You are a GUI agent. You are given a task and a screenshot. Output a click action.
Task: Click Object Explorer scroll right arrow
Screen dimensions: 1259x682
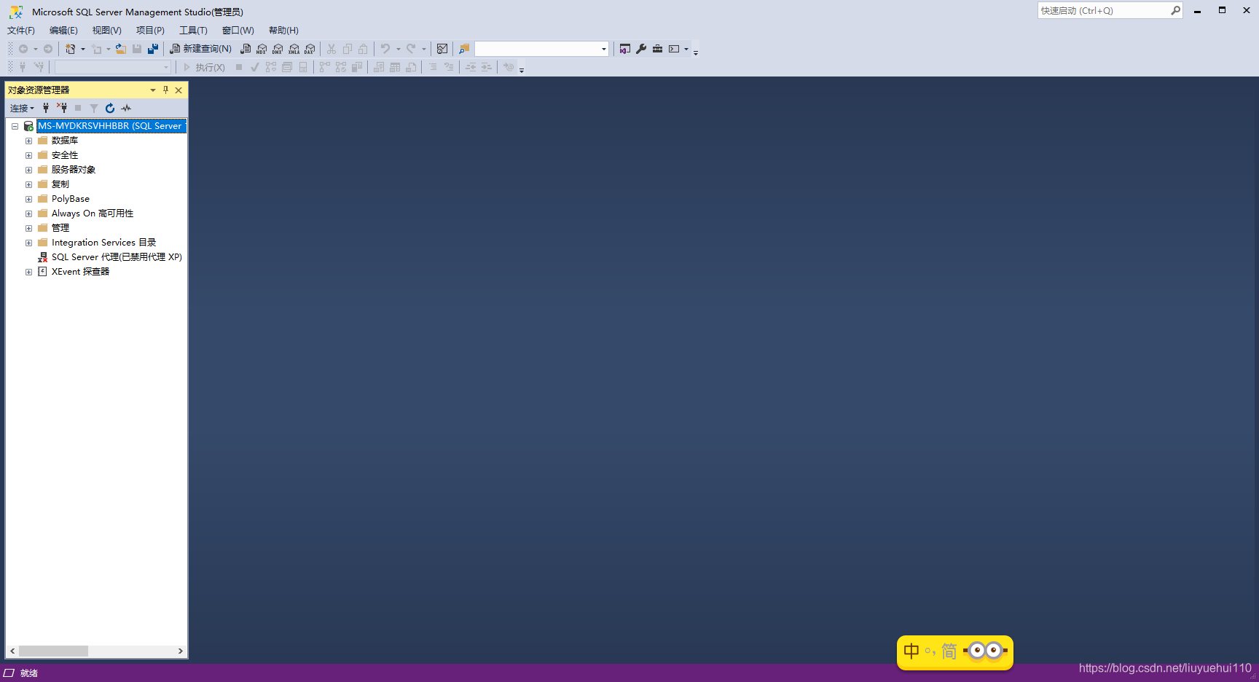tap(180, 651)
